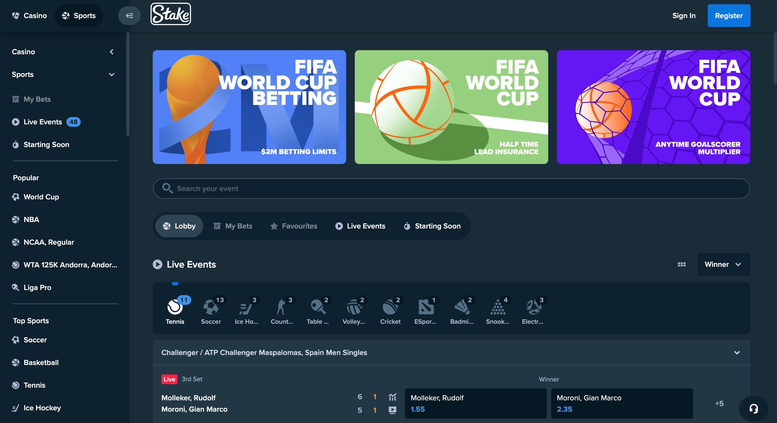The height and width of the screenshot is (423, 777).
Task: Collapse the Sports sidebar section
Action: click(63, 74)
